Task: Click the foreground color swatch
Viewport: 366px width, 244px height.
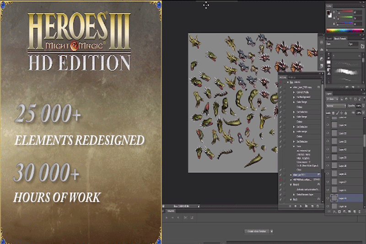Action: tap(328, 13)
